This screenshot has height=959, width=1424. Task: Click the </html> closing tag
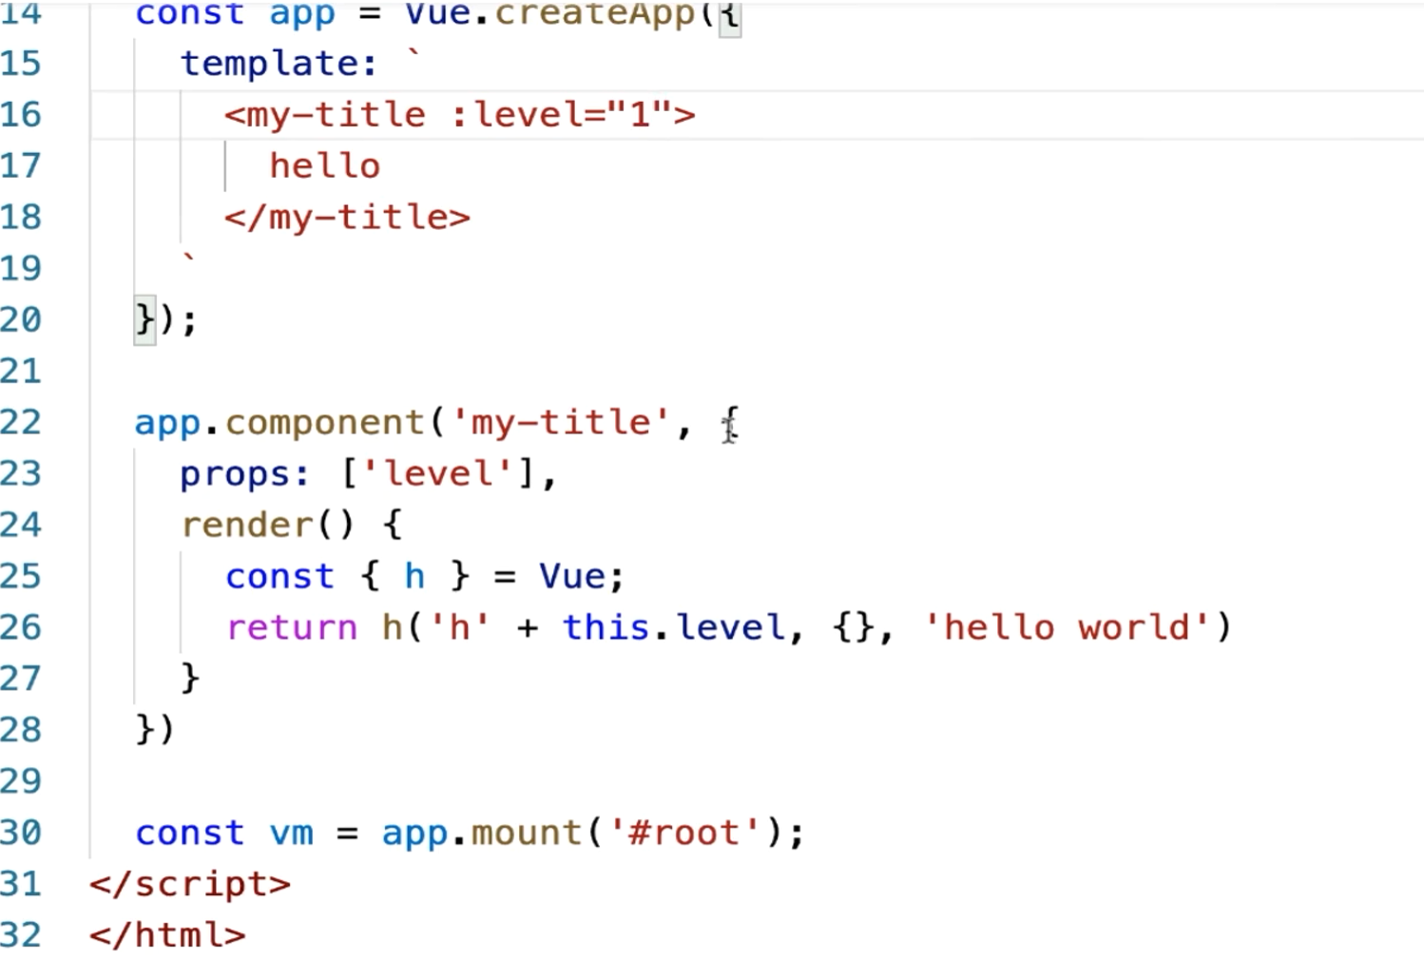167,935
